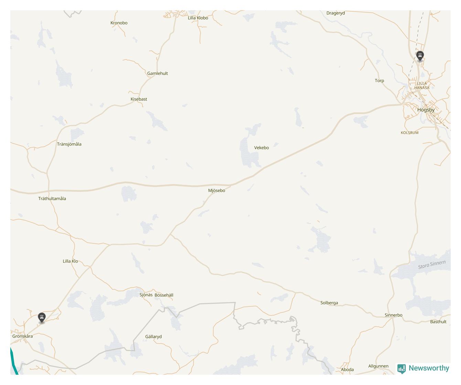This screenshot has width=461, height=385.
Task: Click the car marker pin north of Högsby
Action: click(x=420, y=56)
